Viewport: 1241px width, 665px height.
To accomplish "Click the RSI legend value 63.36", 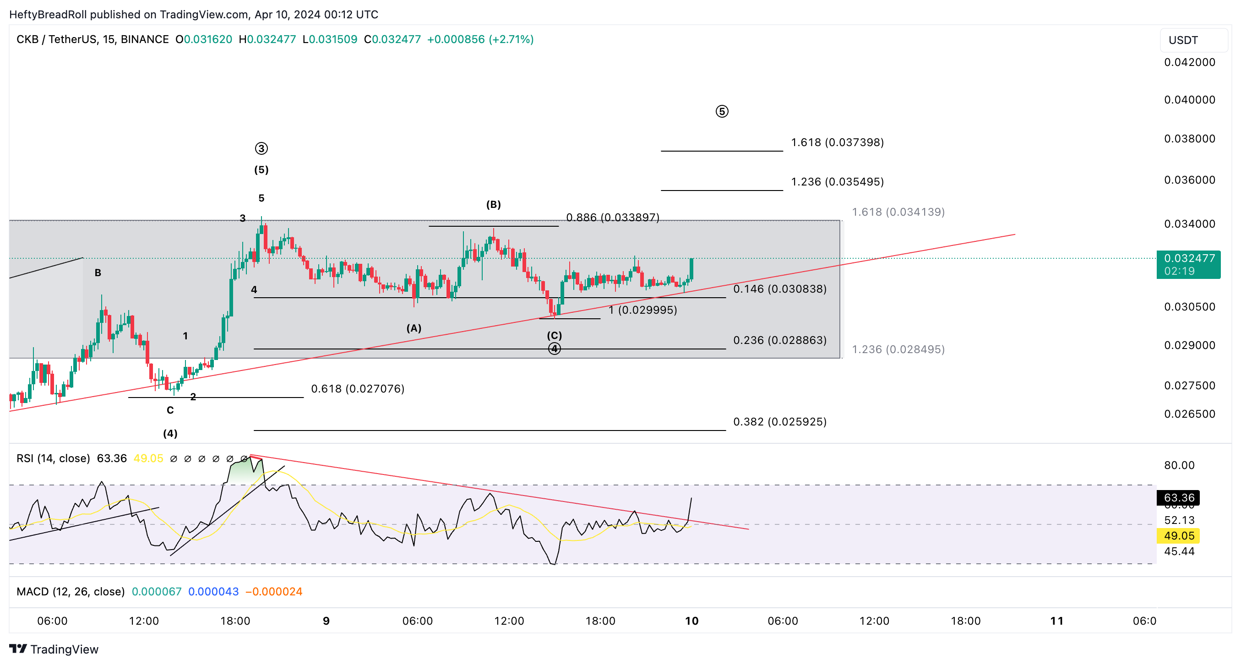I will (x=112, y=458).
